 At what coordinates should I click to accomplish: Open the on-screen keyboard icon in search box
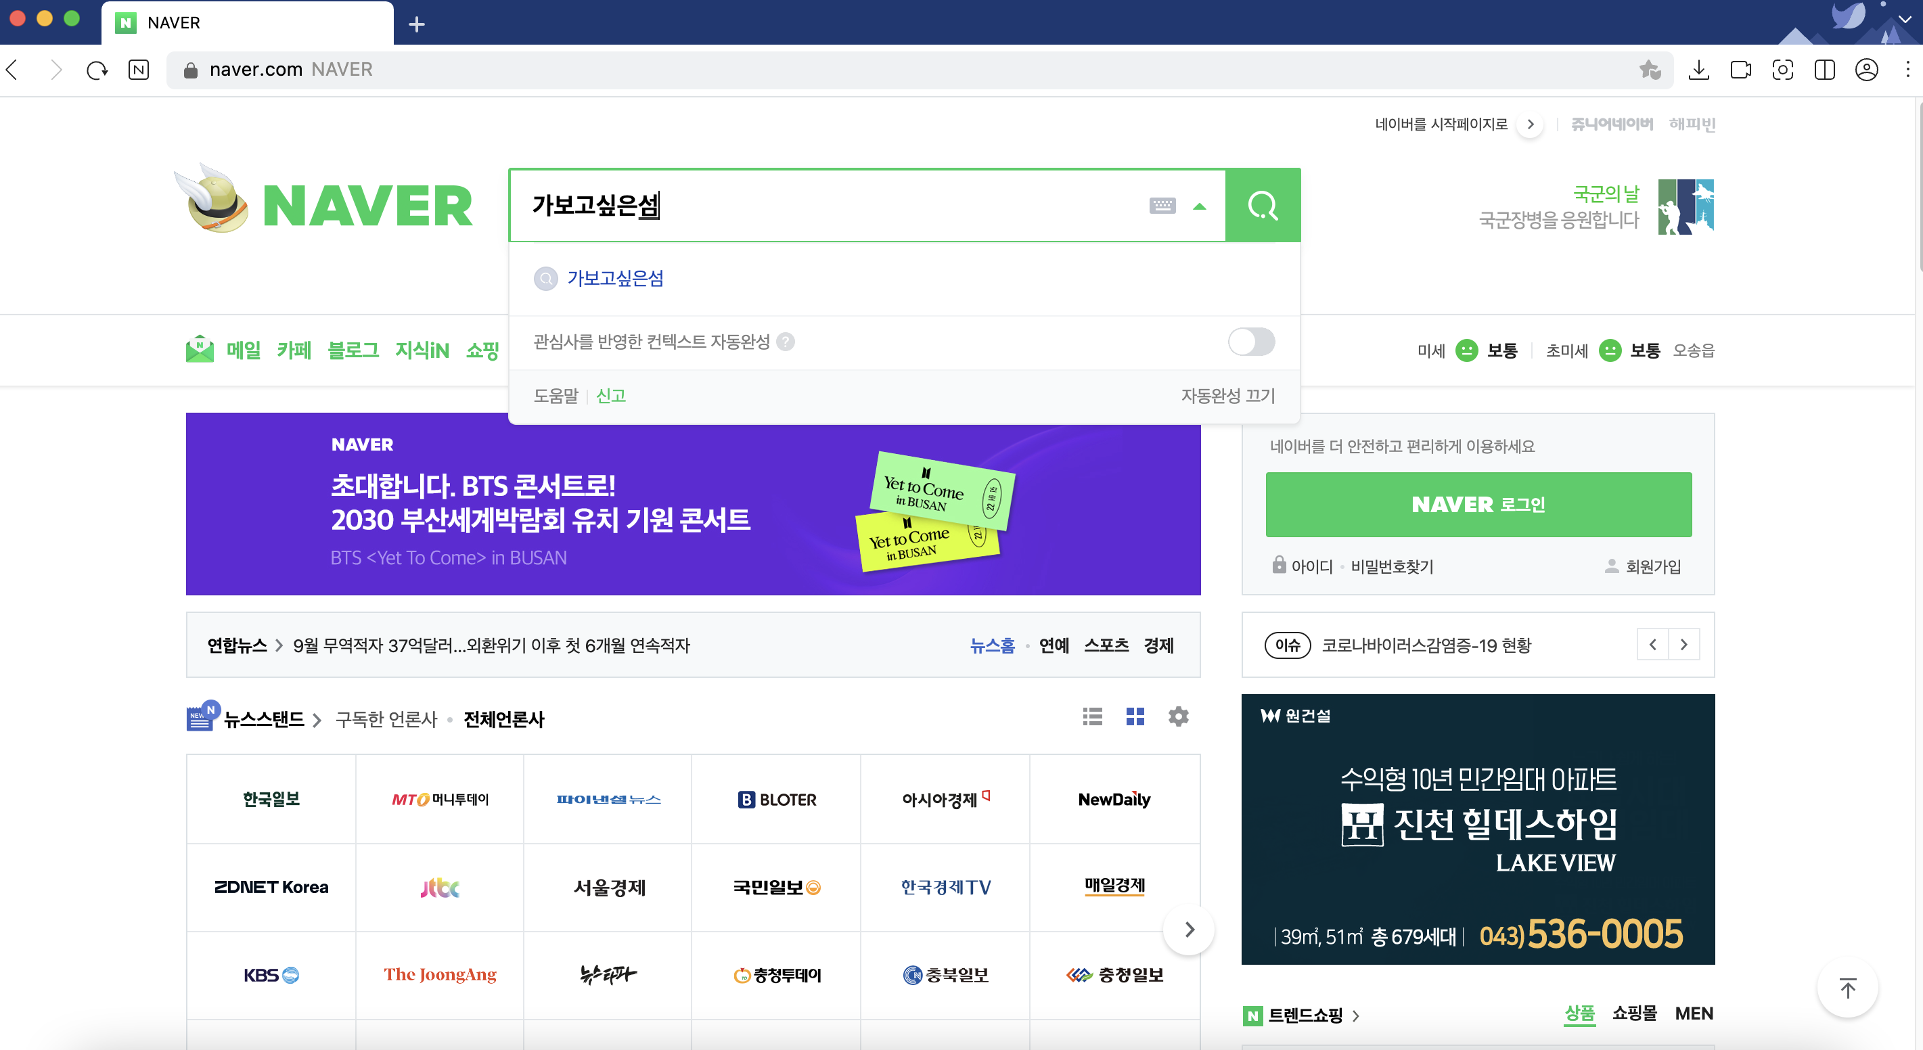pos(1162,205)
